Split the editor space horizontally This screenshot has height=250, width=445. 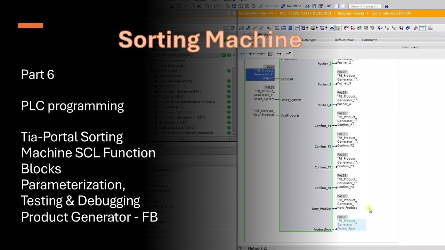[336, 6]
